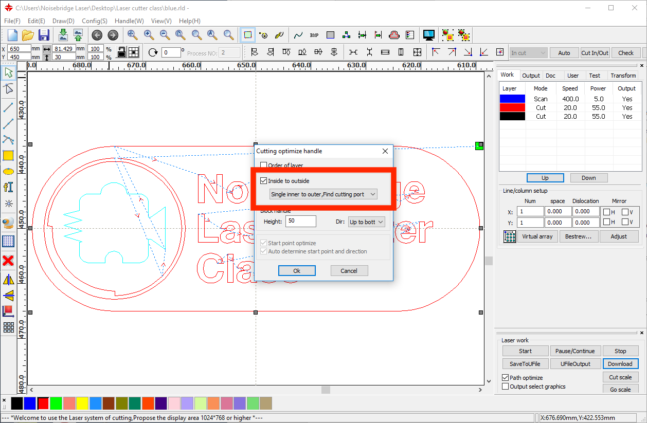Choose the text tool in left toolbar
The height and width of the screenshot is (423, 647).
click(x=8, y=187)
